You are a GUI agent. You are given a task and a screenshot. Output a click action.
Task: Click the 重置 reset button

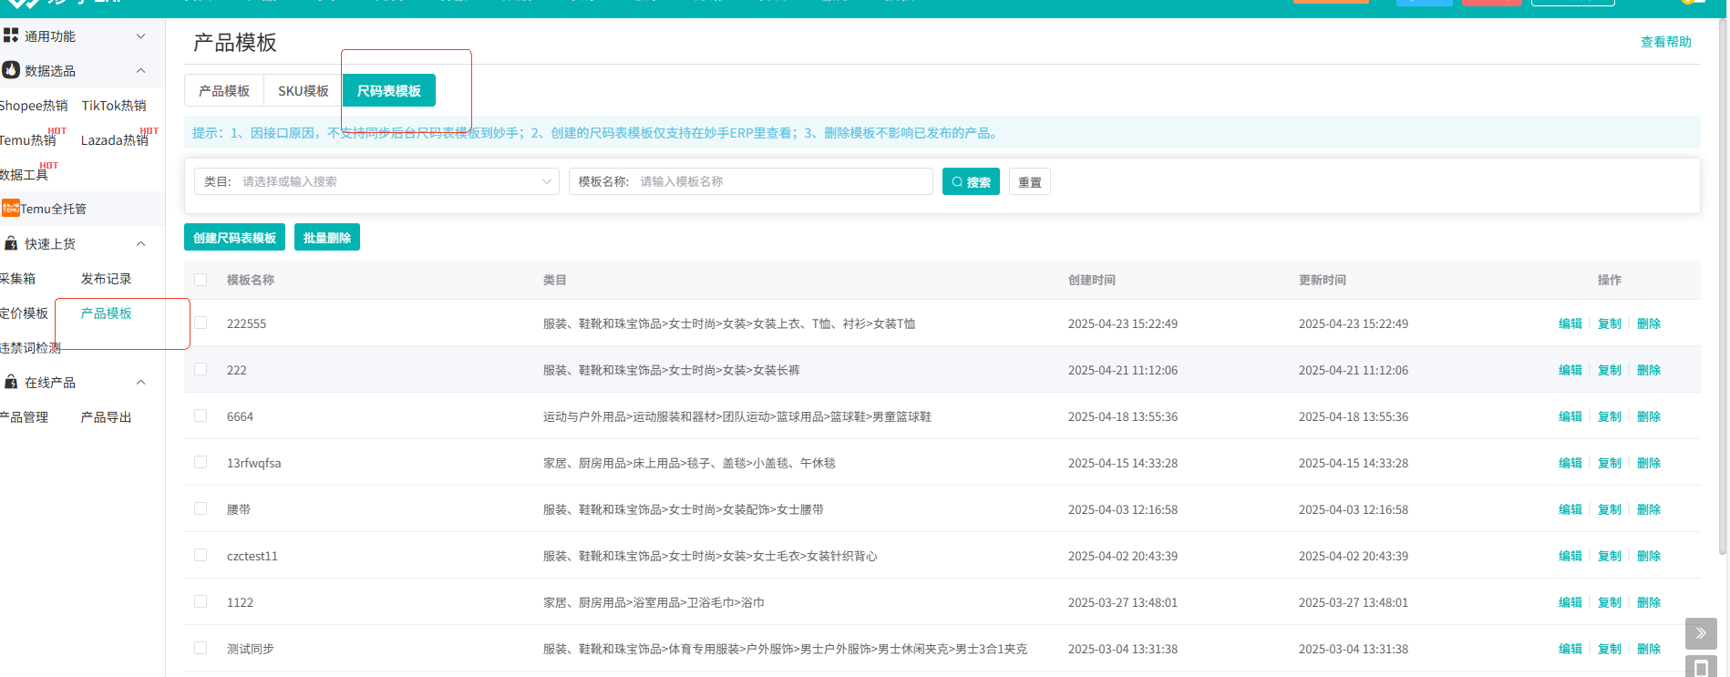click(x=1030, y=181)
